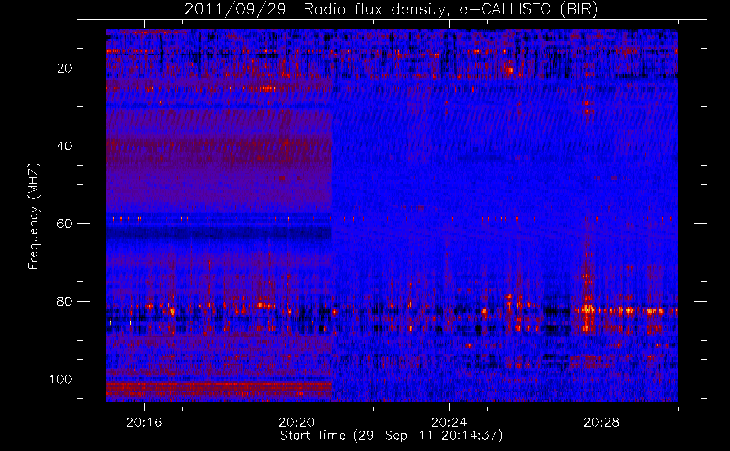Click the 20:24 time tick label

(x=449, y=423)
